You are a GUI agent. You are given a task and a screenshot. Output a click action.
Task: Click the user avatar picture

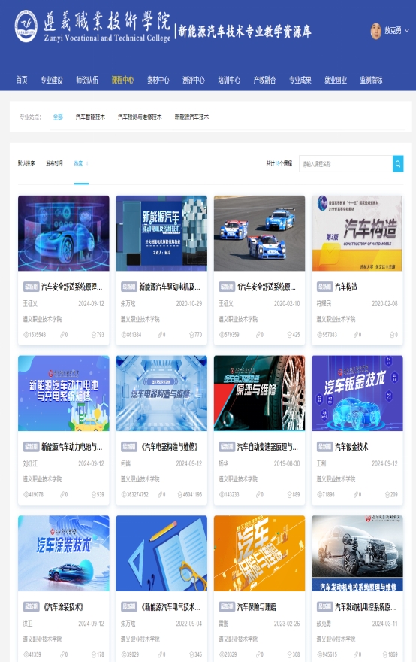pyautogui.click(x=376, y=31)
